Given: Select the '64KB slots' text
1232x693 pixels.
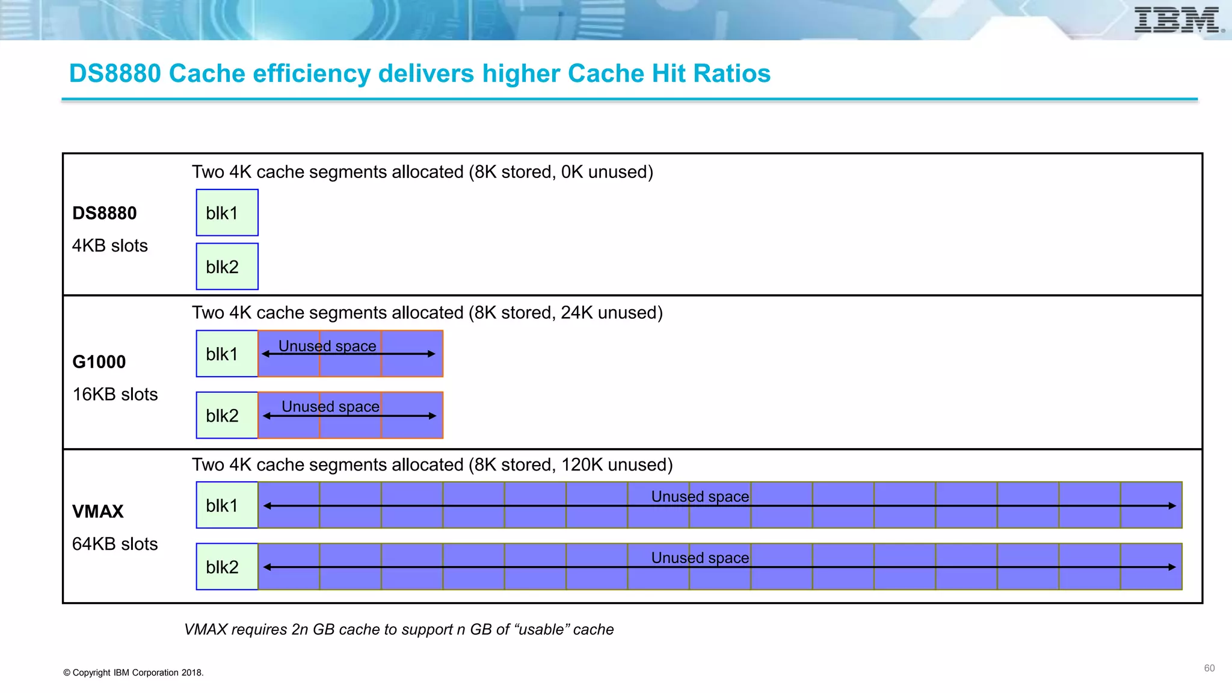Looking at the screenshot, I should (115, 544).
